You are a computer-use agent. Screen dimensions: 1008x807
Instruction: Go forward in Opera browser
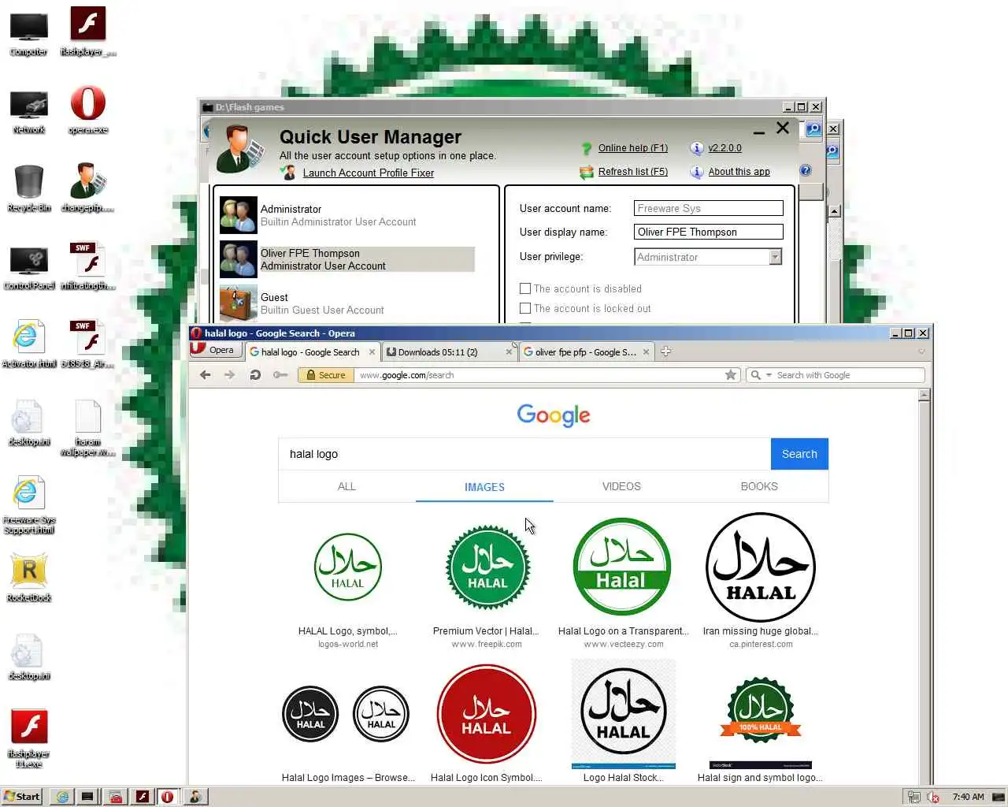pos(230,375)
